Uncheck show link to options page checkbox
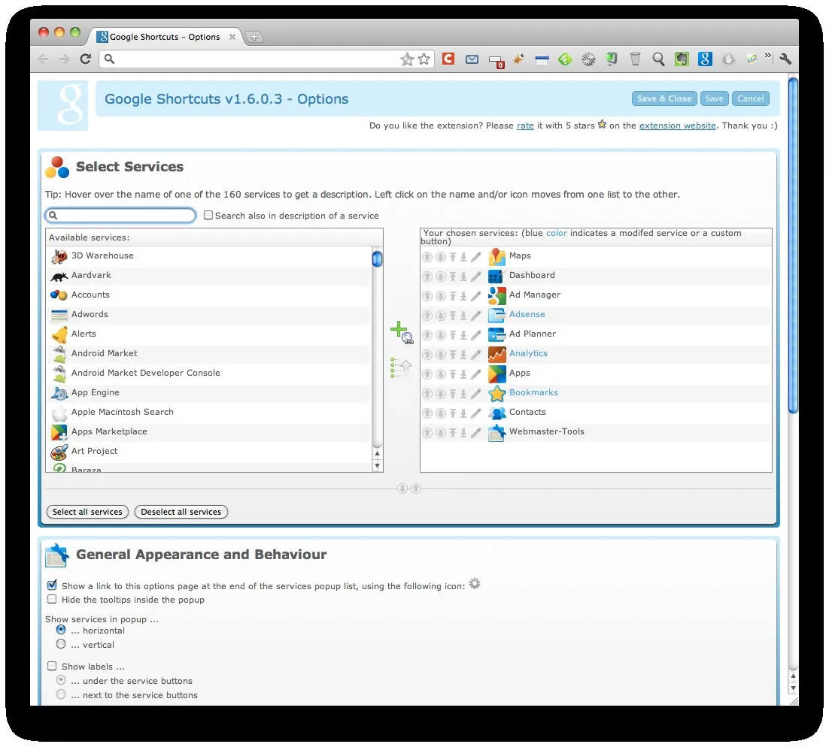The height and width of the screenshot is (747, 829). click(52, 585)
